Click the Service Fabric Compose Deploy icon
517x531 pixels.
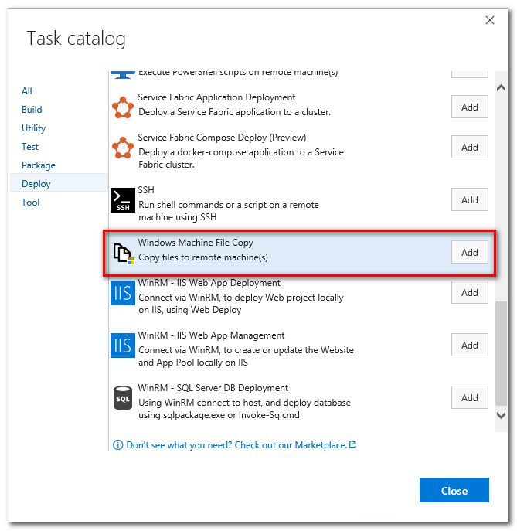pos(123,148)
